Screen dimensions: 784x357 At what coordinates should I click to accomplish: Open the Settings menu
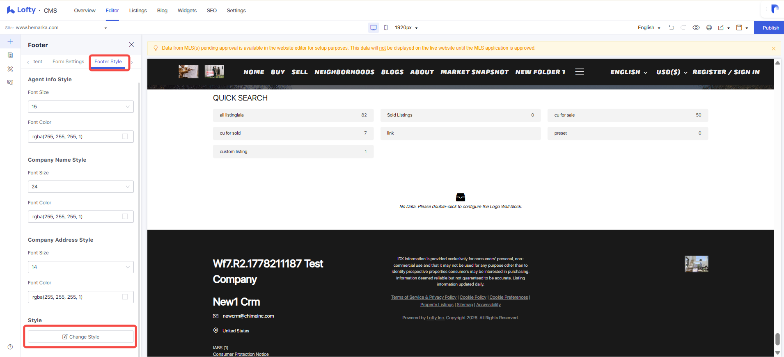(x=236, y=10)
